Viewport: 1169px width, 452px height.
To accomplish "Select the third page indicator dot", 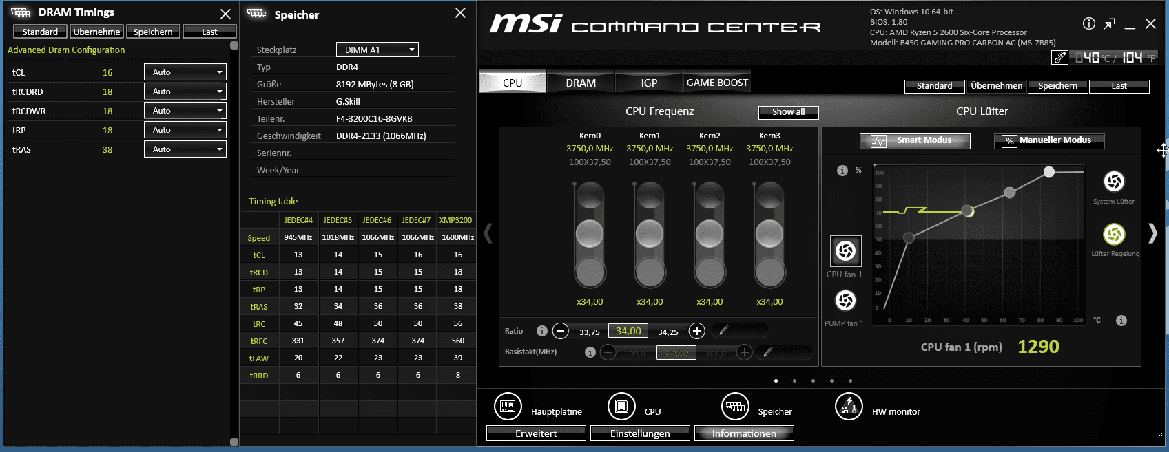I will click(814, 380).
